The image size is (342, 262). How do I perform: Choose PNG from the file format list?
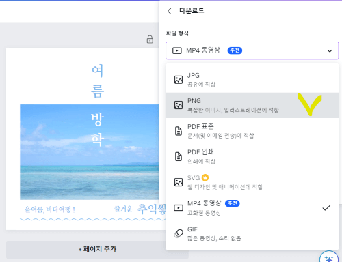(x=252, y=105)
